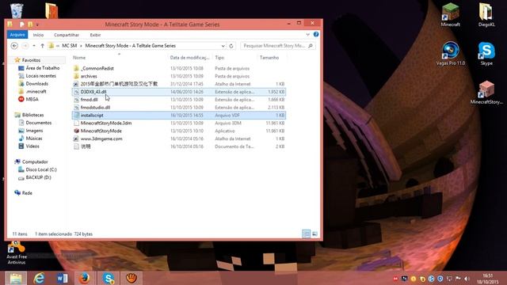
Task: Open Explorer help icon
Action: [316, 34]
